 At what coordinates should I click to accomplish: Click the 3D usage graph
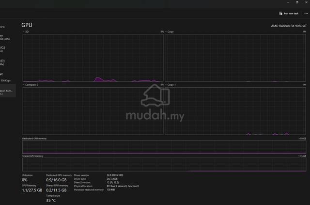click(x=93, y=58)
